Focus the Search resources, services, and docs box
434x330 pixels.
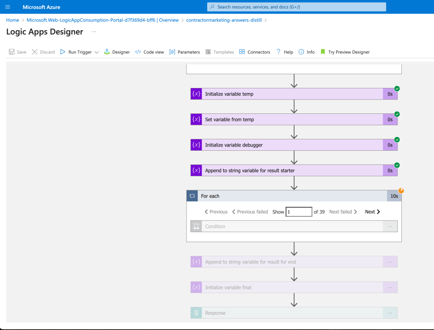pos(296,7)
